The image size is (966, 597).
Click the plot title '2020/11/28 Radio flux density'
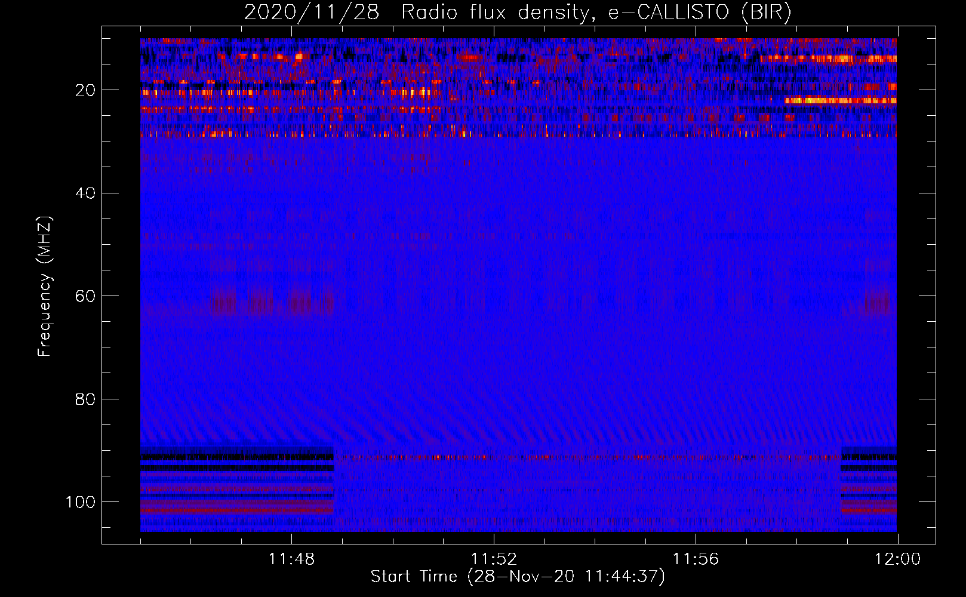(x=518, y=13)
